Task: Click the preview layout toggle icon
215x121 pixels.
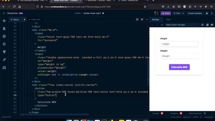Action: click(142, 19)
